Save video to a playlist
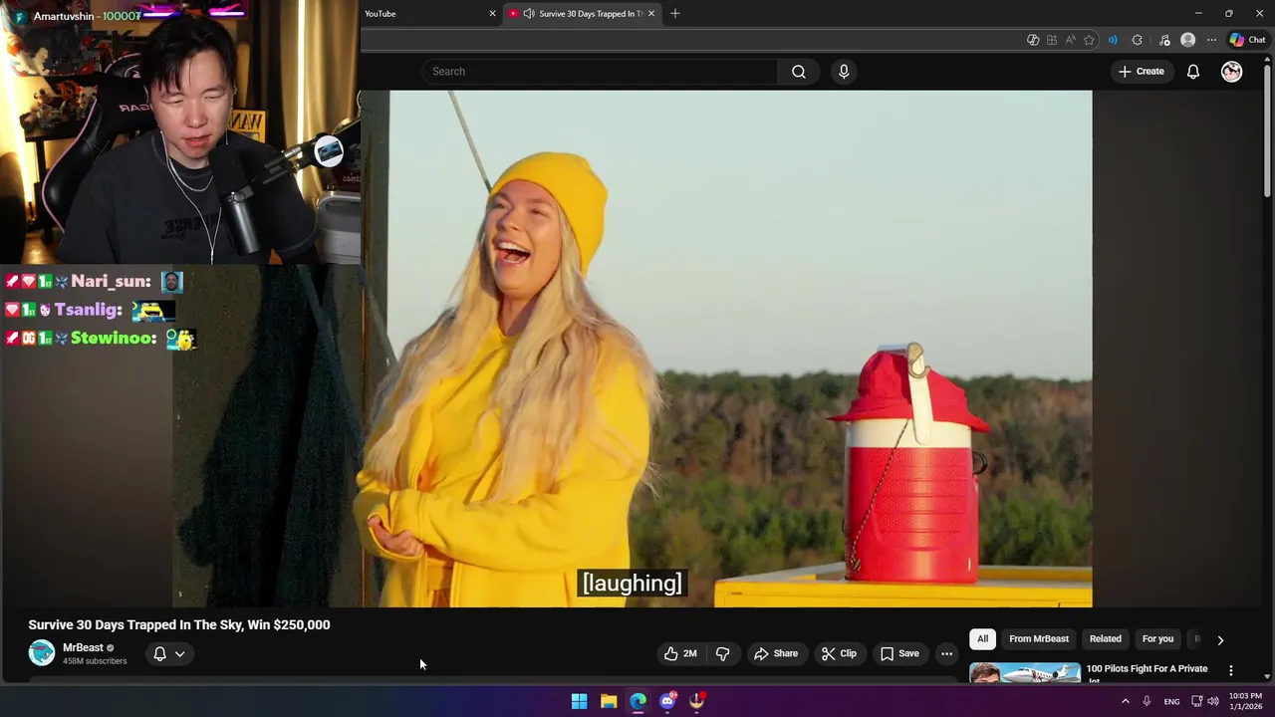Viewport: 1275px width, 717px height. coord(899,653)
